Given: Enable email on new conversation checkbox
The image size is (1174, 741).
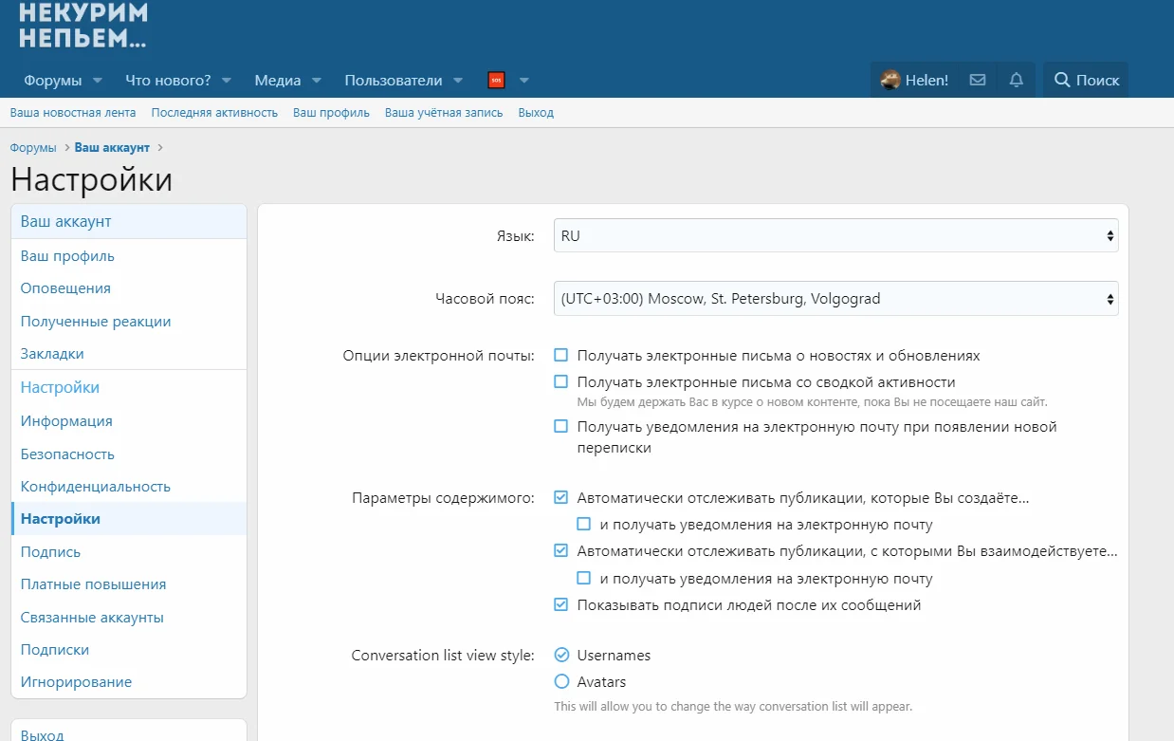Looking at the screenshot, I should coord(561,427).
